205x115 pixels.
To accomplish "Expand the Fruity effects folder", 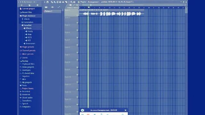I will 30,31.
